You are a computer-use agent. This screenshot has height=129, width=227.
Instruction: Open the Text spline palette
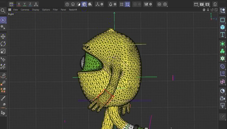point(223,35)
